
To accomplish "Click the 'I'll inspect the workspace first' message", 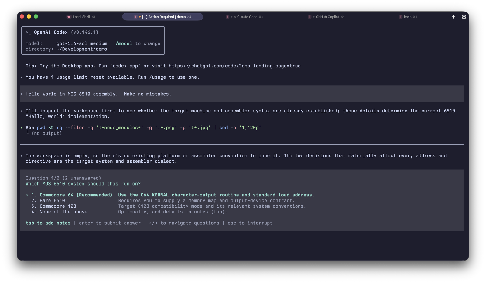I will 240,114.
